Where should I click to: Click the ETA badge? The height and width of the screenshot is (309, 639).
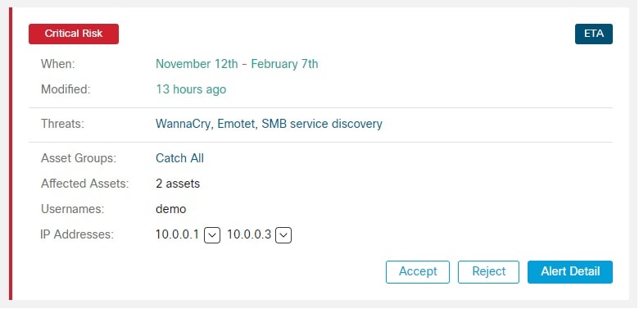click(594, 34)
